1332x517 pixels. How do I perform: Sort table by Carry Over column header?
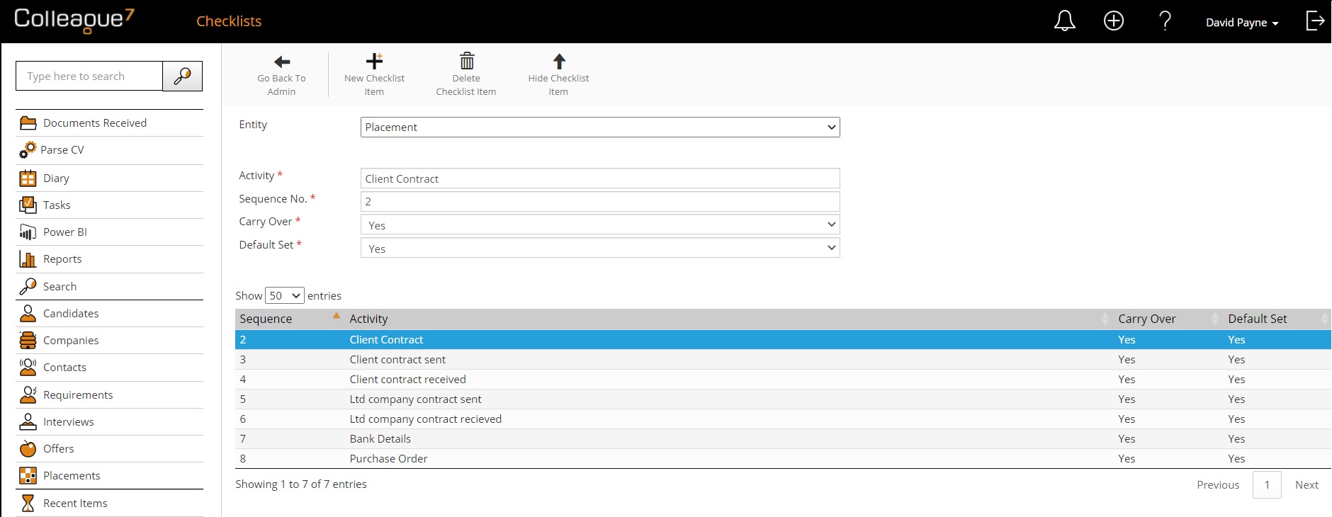tap(1168, 319)
